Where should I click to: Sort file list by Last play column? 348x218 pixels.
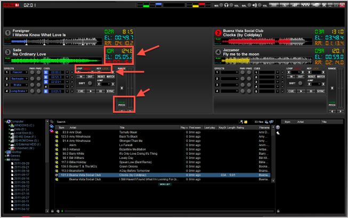[209, 128]
